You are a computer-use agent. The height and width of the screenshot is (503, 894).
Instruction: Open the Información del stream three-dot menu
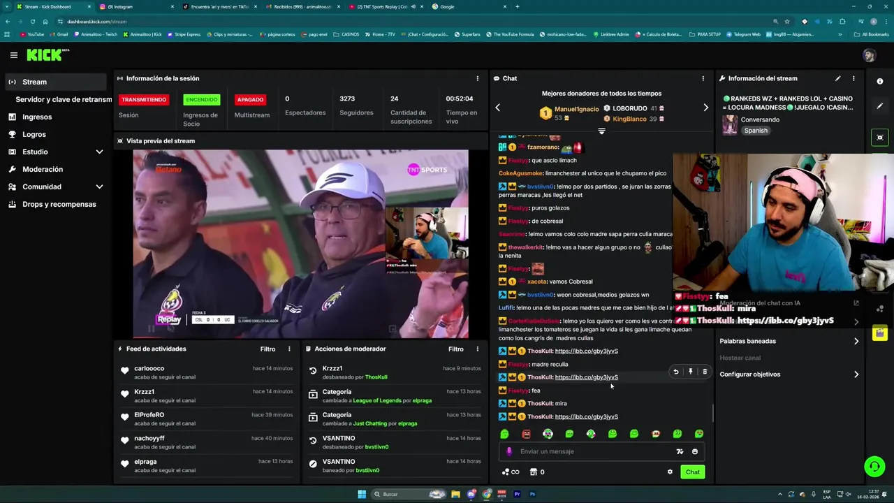853,78
